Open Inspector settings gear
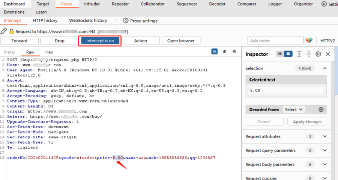 point(318,54)
